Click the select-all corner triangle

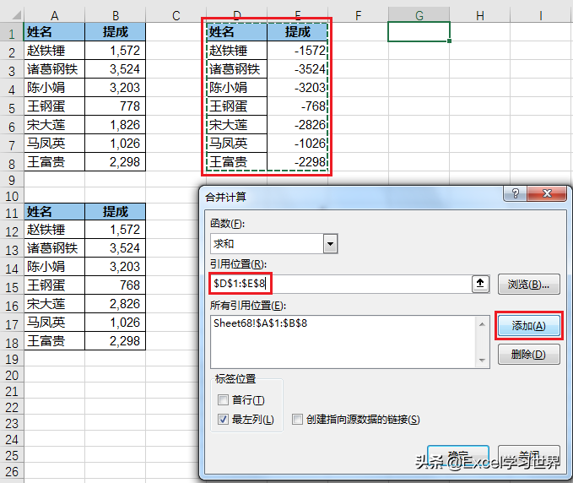coord(16,15)
